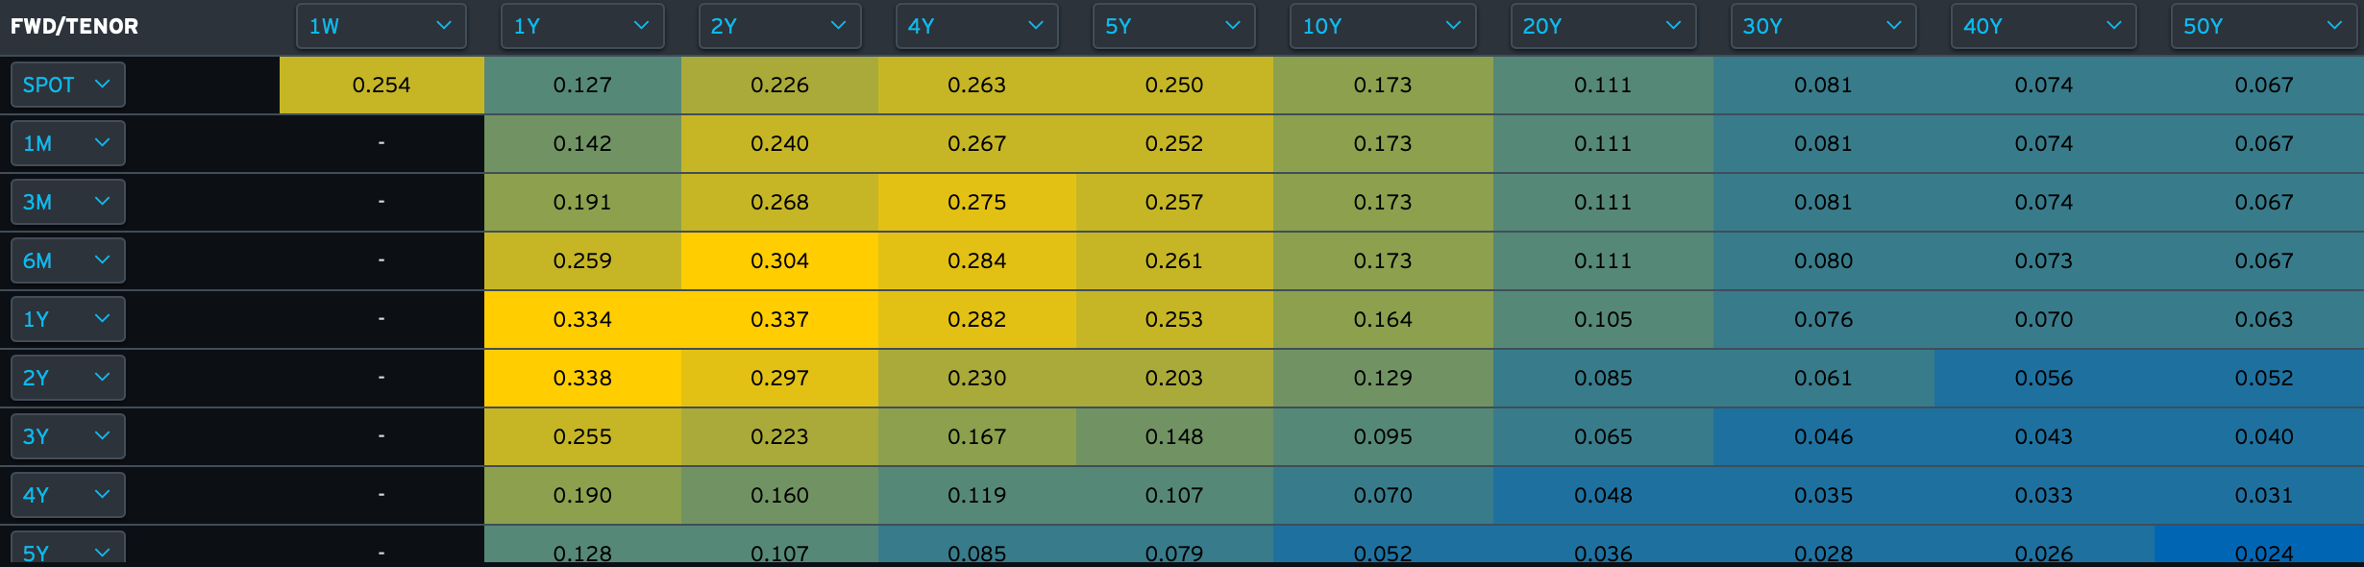This screenshot has height=567, width=2364.
Task: Select the SPOT 5Y cell 0.250
Action: tap(1174, 85)
